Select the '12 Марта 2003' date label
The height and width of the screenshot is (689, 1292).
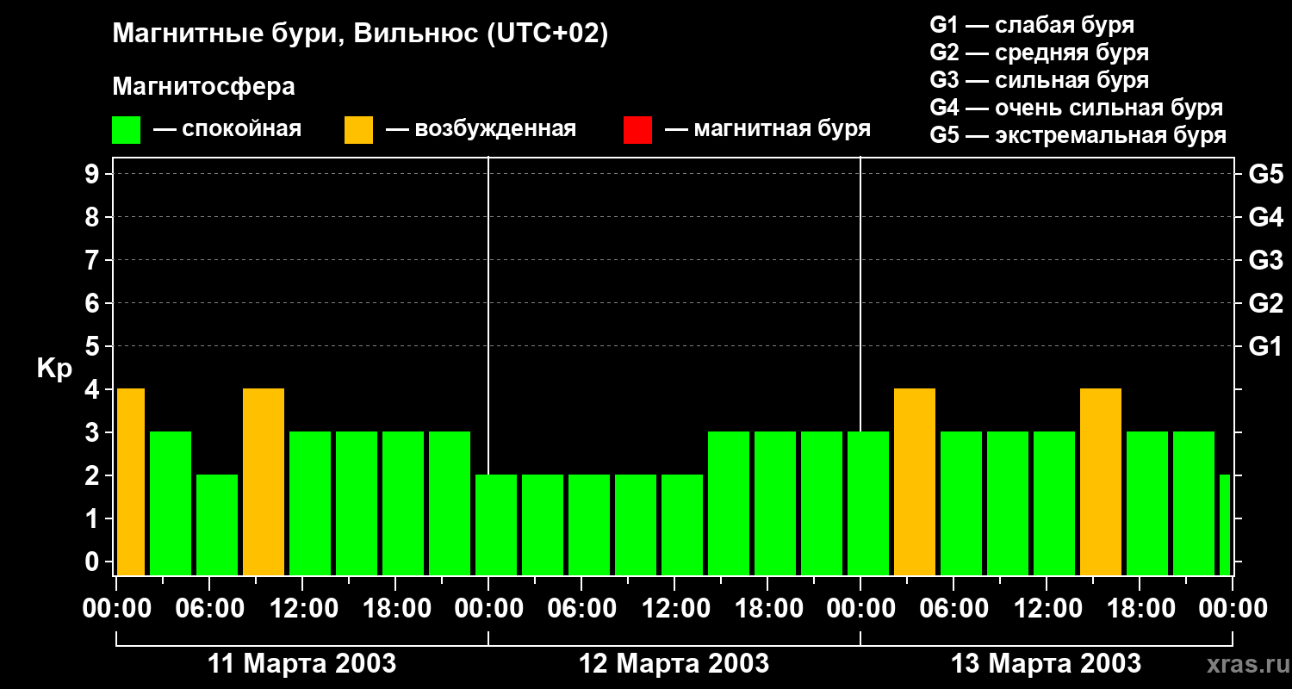(674, 664)
